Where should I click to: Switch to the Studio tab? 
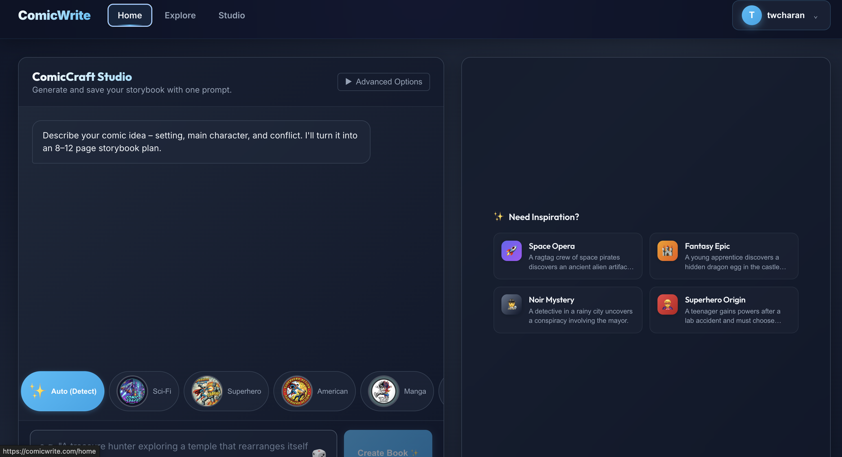point(231,15)
